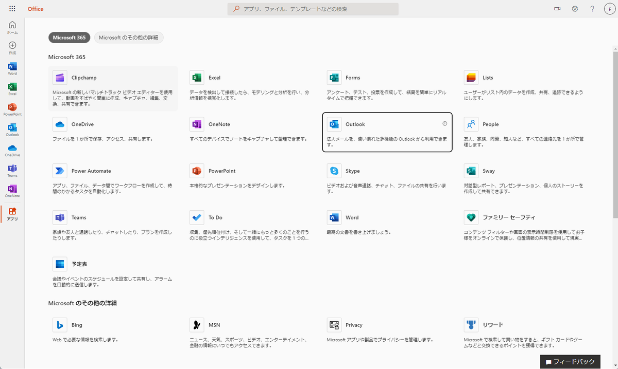The image size is (618, 369).
Task: Open settings gear icon in header
Action: point(575,9)
